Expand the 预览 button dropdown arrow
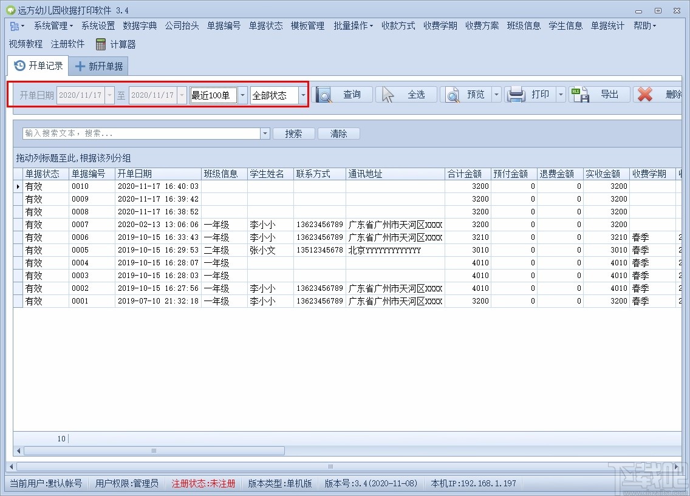This screenshot has height=496, width=690. [496, 95]
